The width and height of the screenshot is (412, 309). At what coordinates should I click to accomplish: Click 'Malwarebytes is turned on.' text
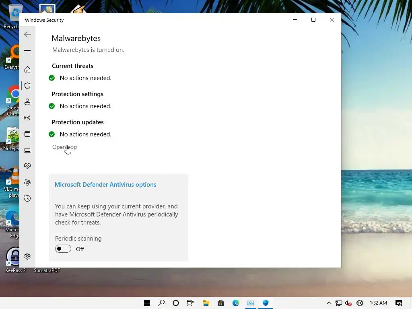click(88, 50)
